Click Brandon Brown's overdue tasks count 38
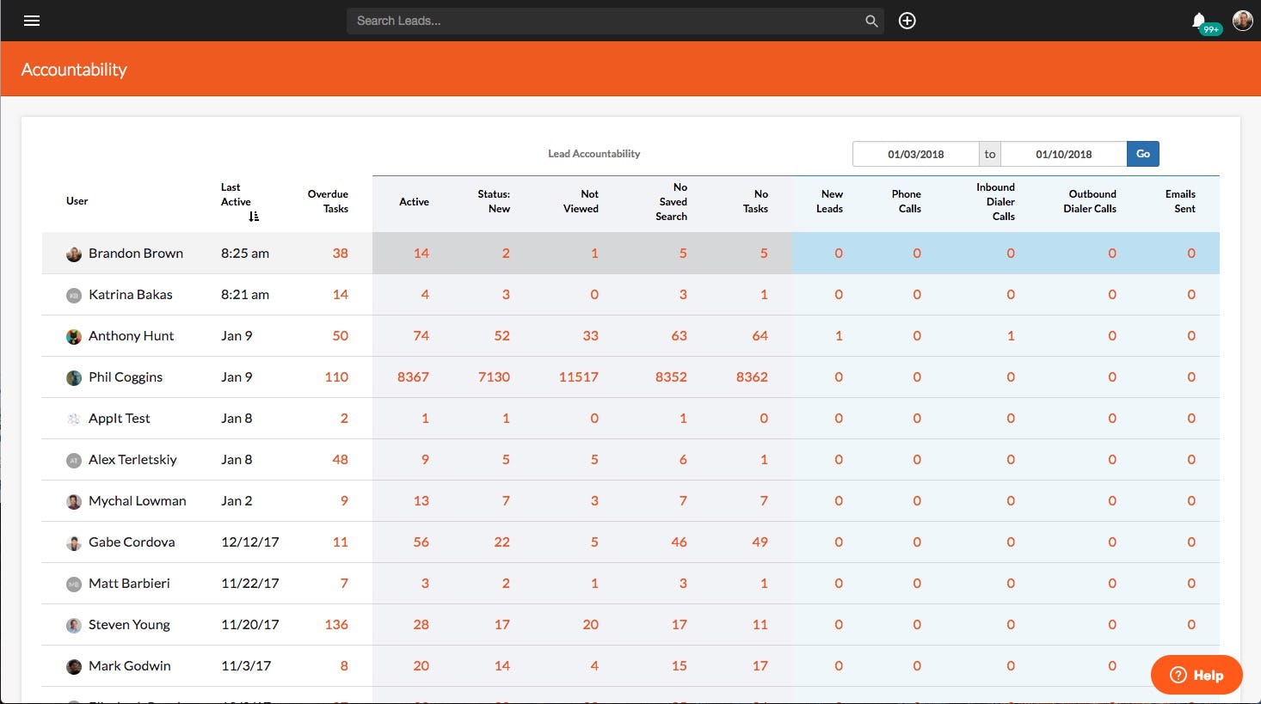This screenshot has width=1261, height=704. [341, 254]
